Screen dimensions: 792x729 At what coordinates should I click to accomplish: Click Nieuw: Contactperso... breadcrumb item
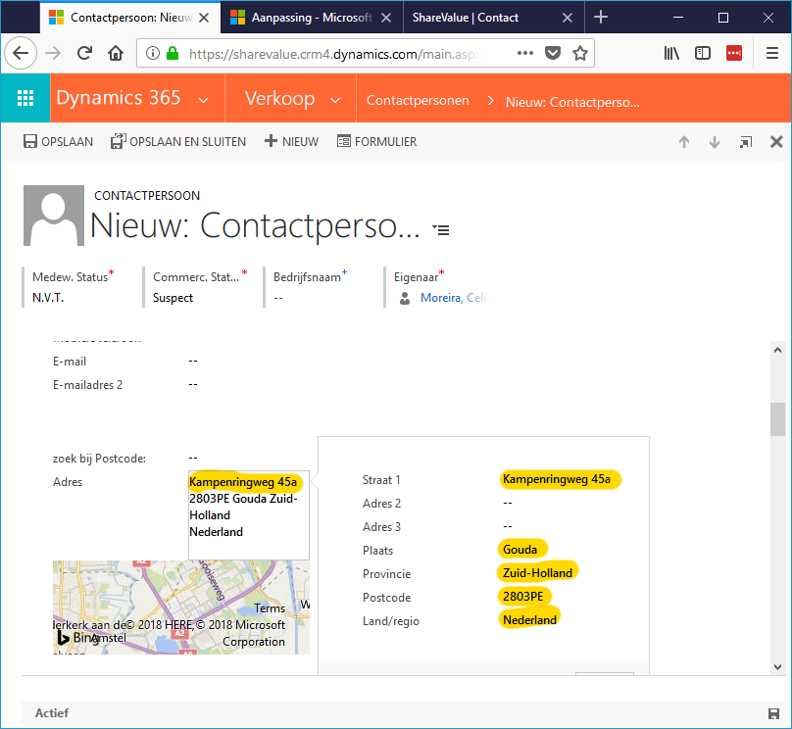[x=572, y=102]
